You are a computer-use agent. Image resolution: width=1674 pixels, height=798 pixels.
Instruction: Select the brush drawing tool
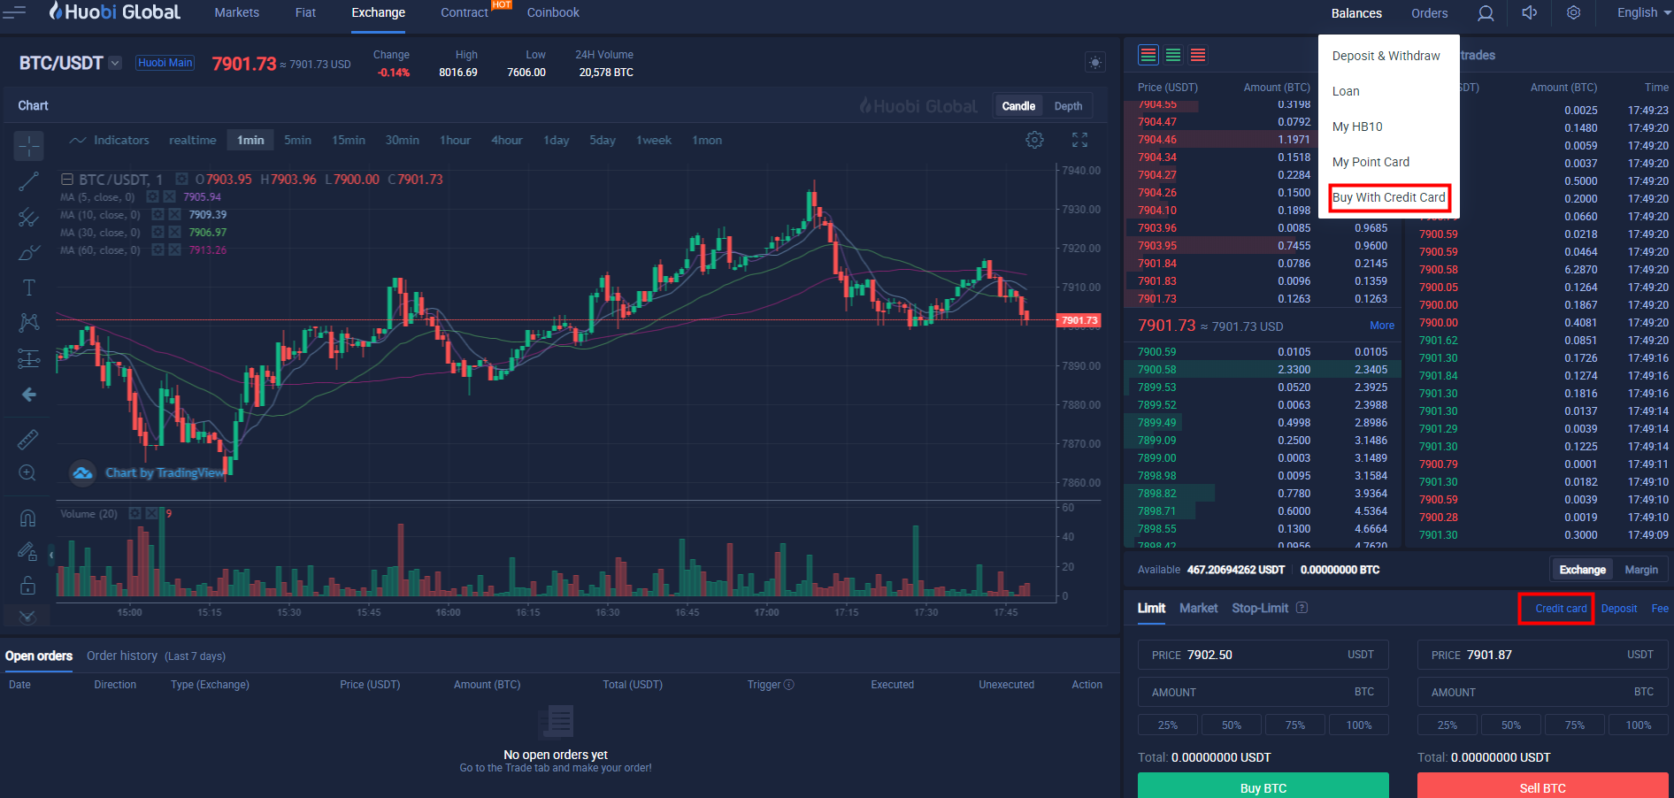click(x=28, y=252)
